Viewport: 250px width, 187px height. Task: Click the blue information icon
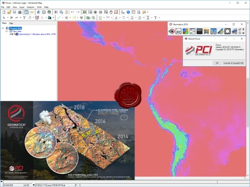point(128,12)
